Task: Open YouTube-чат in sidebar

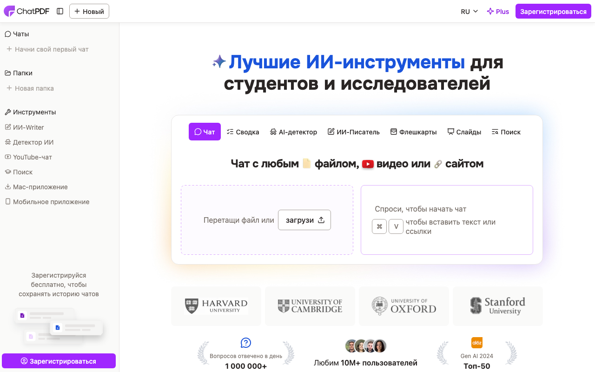Action: click(x=28, y=157)
